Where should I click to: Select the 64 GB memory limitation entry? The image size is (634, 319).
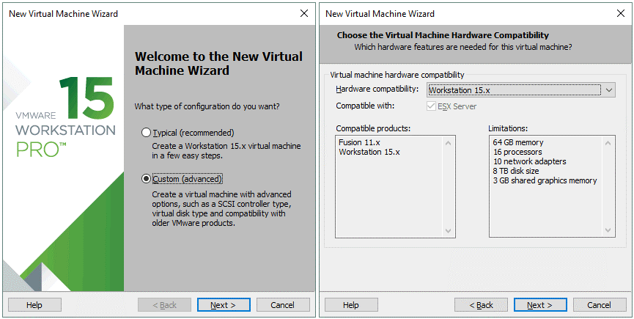(518, 142)
